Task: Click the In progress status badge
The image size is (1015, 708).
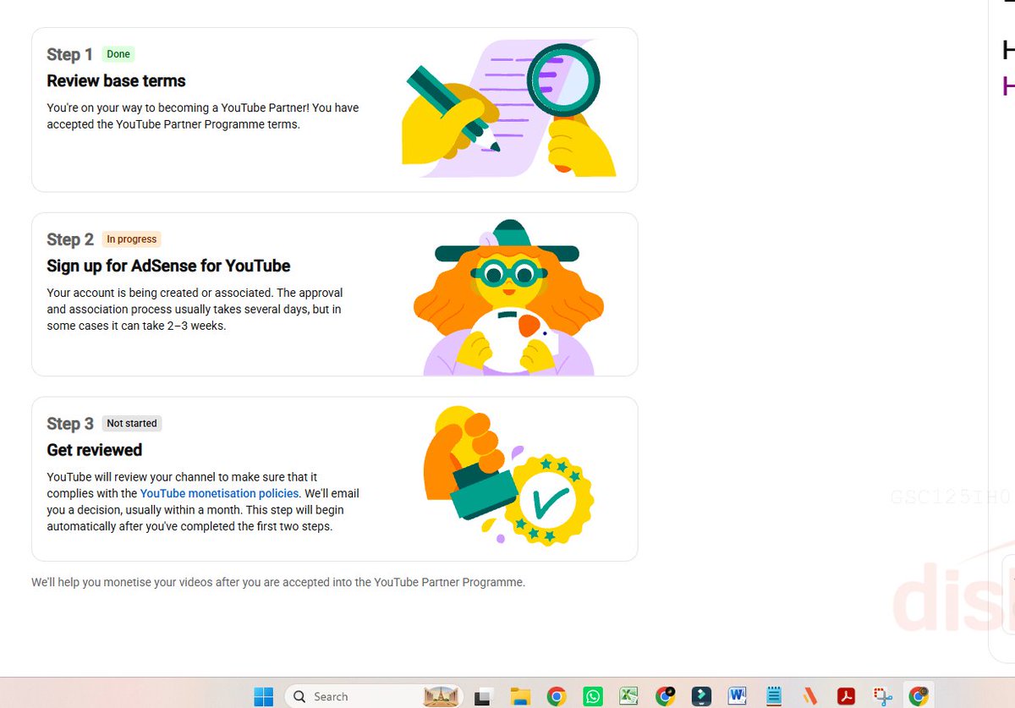Action: (131, 239)
